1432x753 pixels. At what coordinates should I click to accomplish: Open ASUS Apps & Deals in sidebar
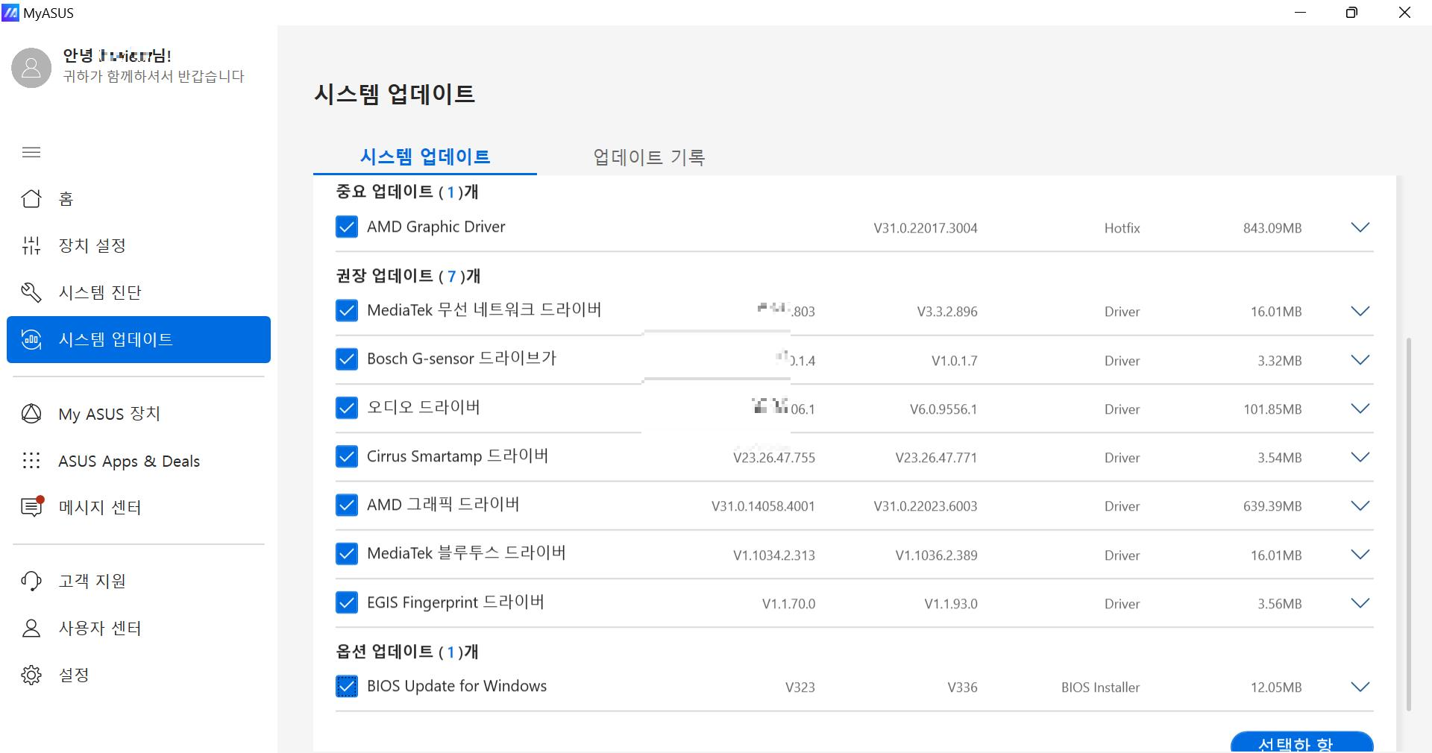click(139, 461)
